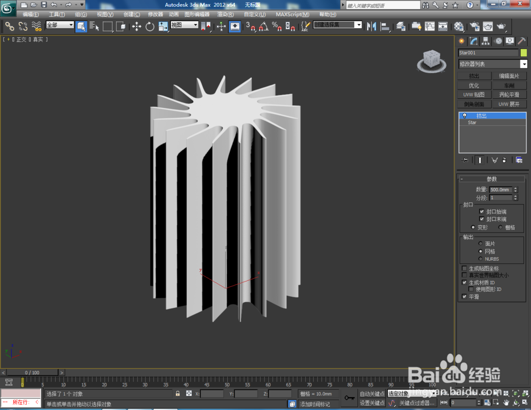The image size is (531, 410).
Task: Click the 设置关键点 set key button
Action: point(372,403)
